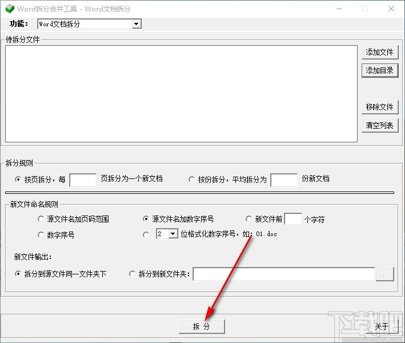Click the 清空列表 button
The image size is (405, 343).
[379, 125]
